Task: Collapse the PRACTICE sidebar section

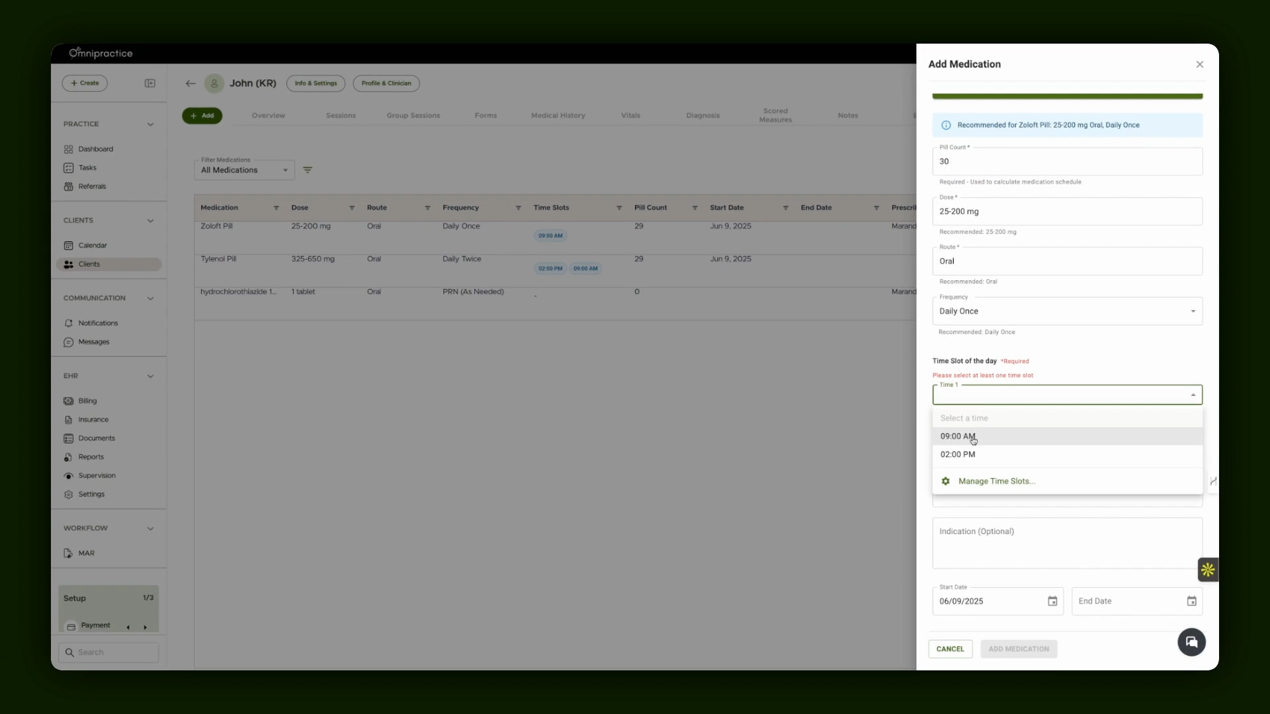Action: pos(150,124)
